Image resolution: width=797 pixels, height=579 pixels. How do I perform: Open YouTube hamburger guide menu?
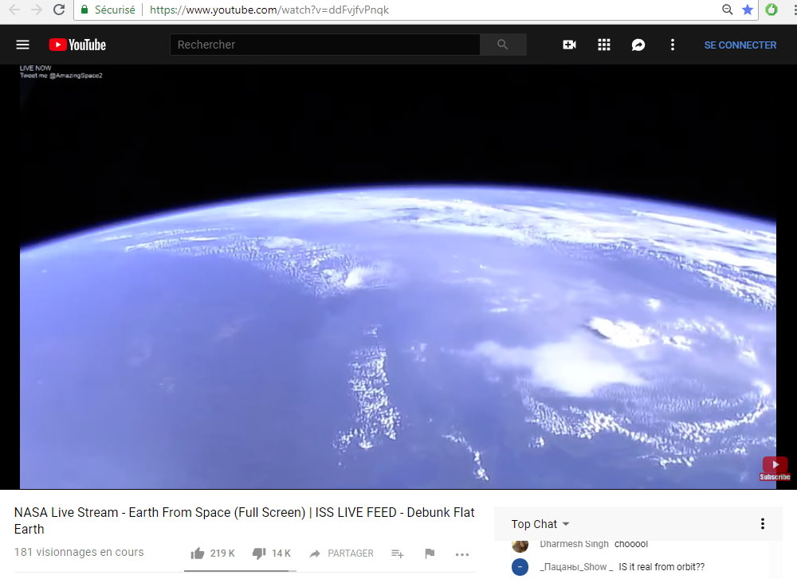point(22,45)
